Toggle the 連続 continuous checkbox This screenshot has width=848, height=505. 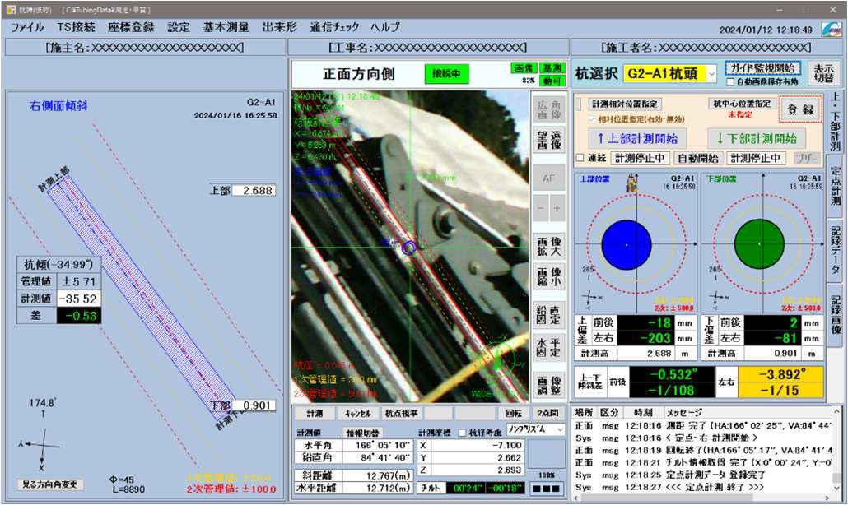(581, 158)
